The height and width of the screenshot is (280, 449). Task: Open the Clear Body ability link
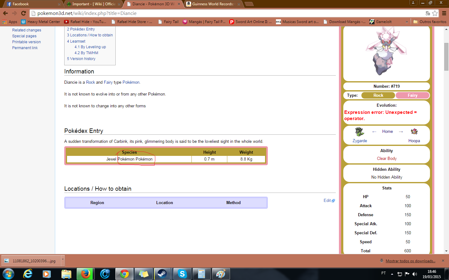(387, 159)
